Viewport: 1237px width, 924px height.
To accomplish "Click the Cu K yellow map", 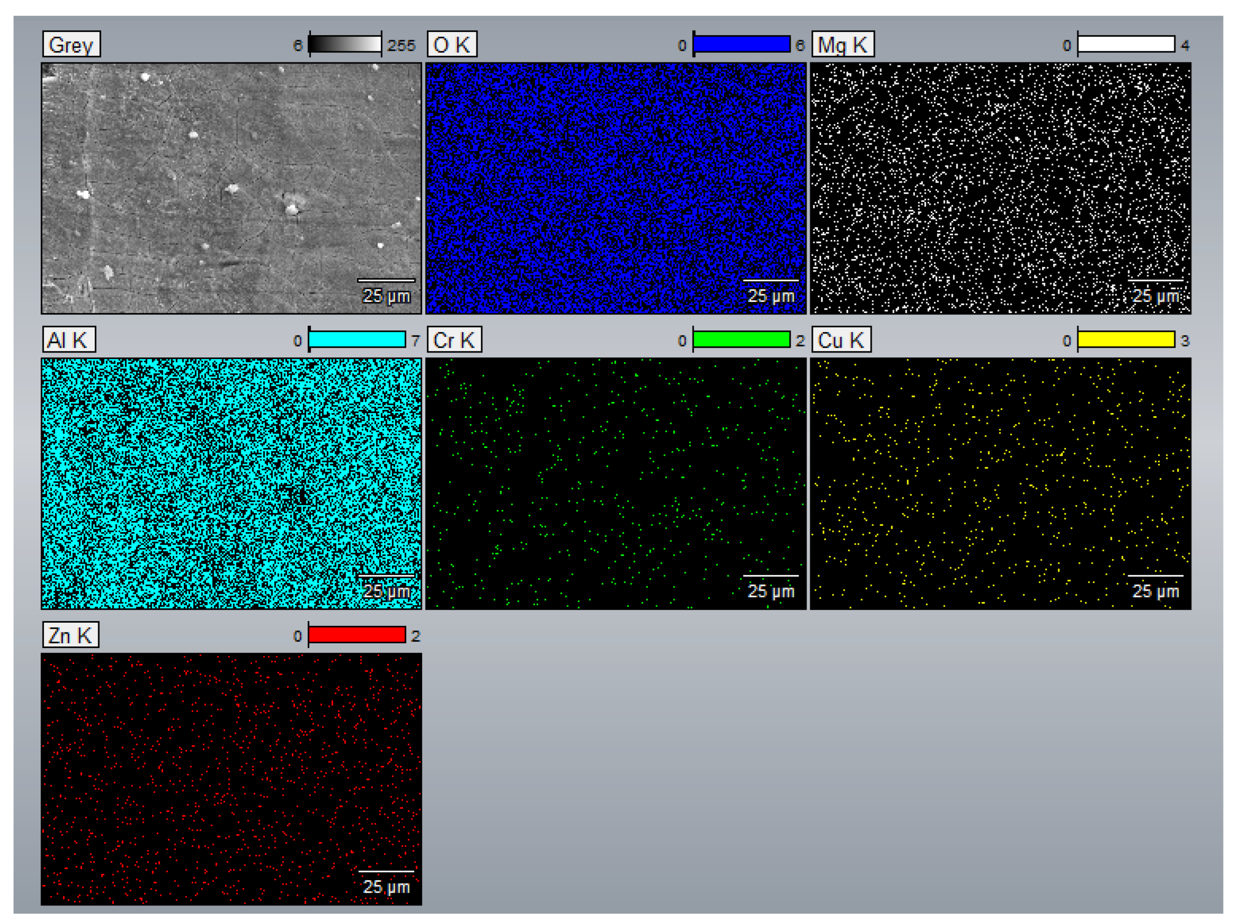I will click(1000, 483).
